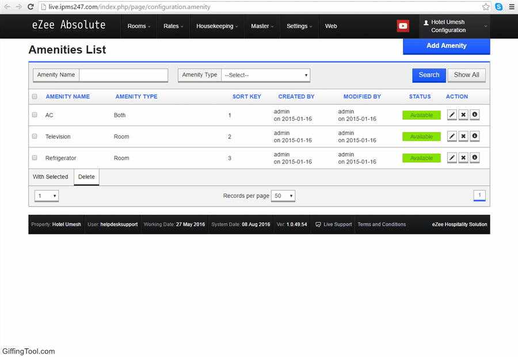Open the Records per page dropdown
518x357 pixels.
283,196
